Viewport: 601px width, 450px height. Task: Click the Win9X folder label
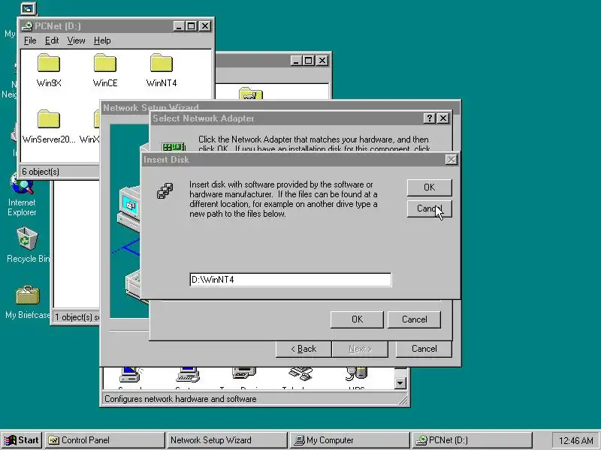(49, 83)
